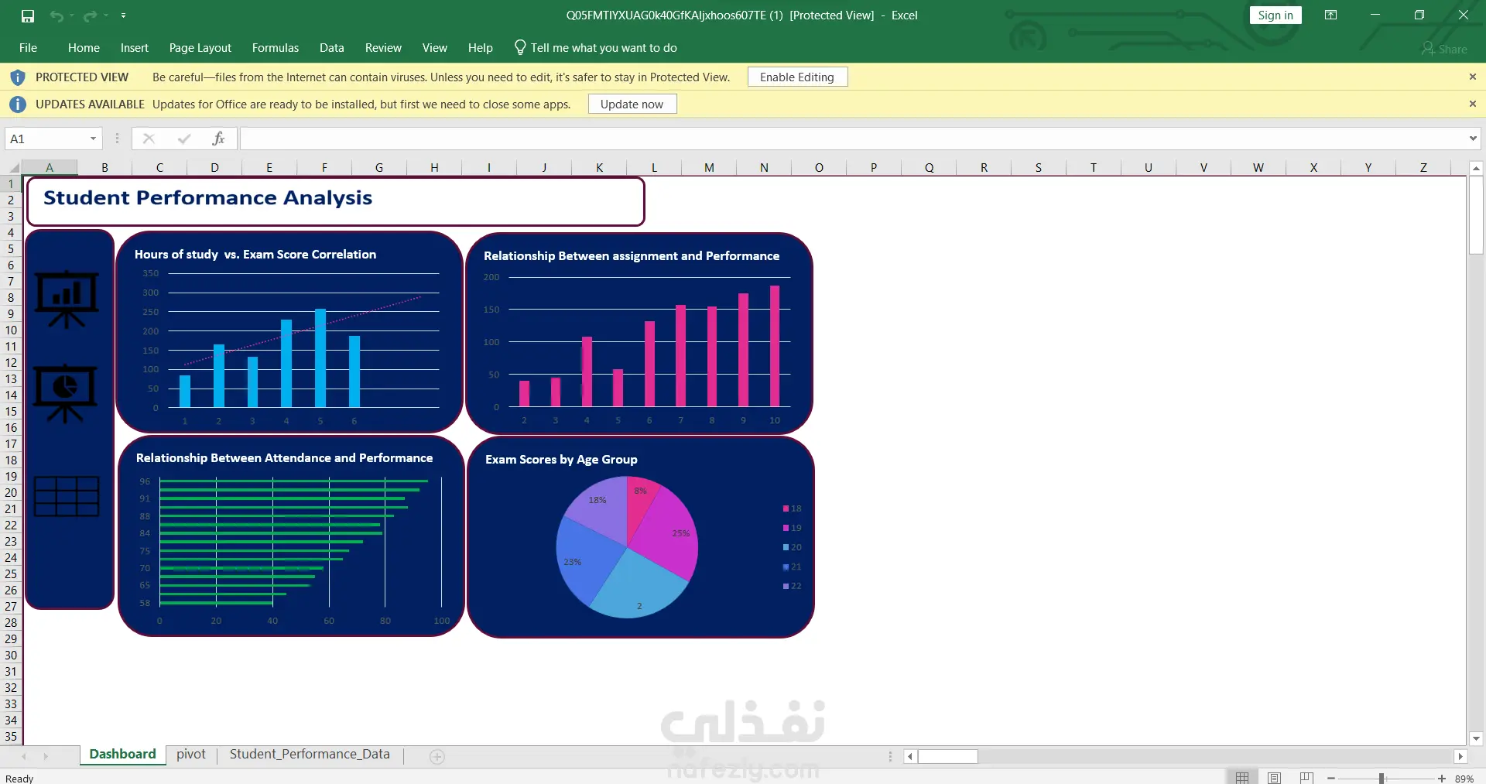Select the Hours of study vs. Exam Score chart
The width and height of the screenshot is (1486, 784).
tap(289, 332)
